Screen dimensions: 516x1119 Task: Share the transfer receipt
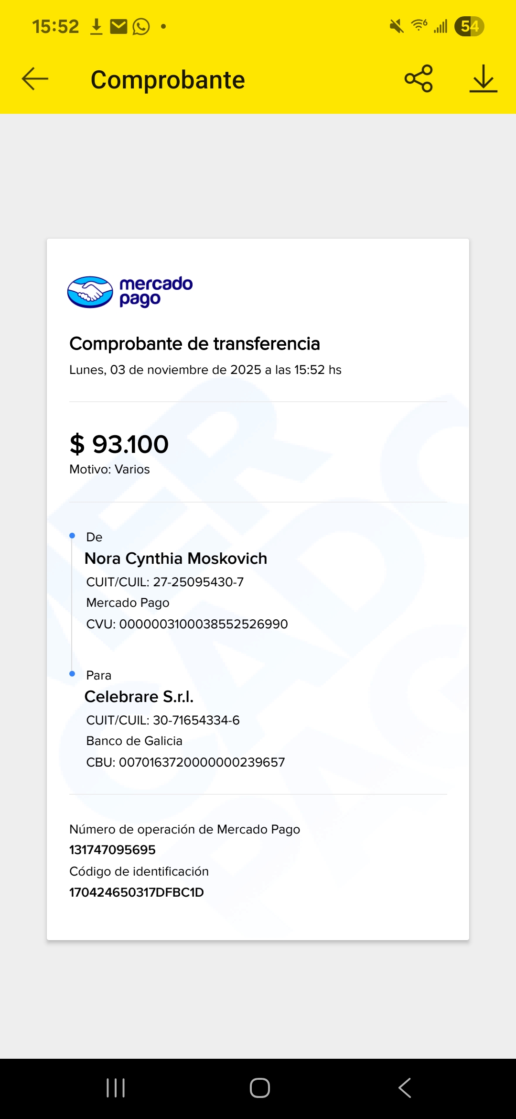tap(419, 78)
